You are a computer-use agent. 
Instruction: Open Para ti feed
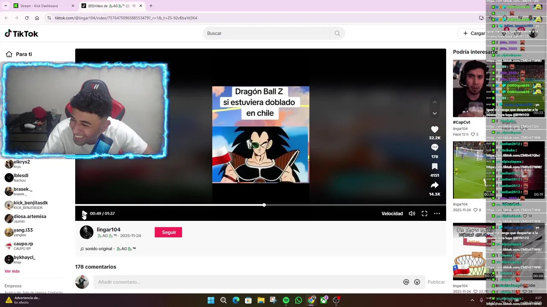(x=19, y=54)
